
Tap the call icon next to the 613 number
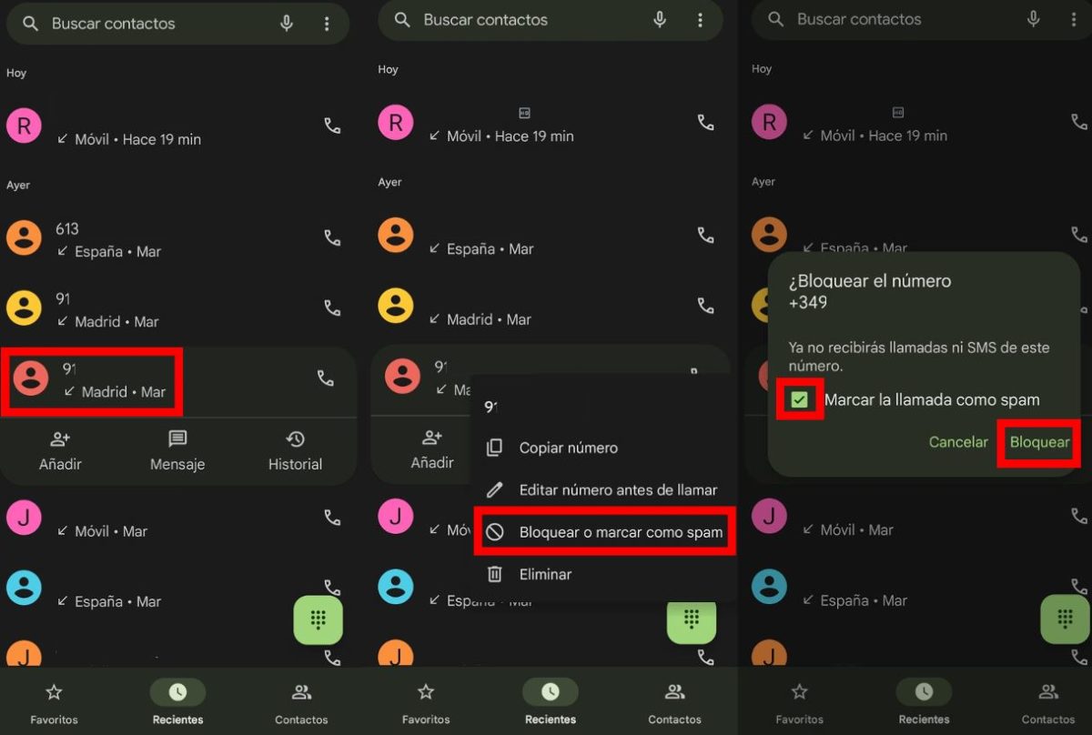pyautogui.click(x=332, y=238)
